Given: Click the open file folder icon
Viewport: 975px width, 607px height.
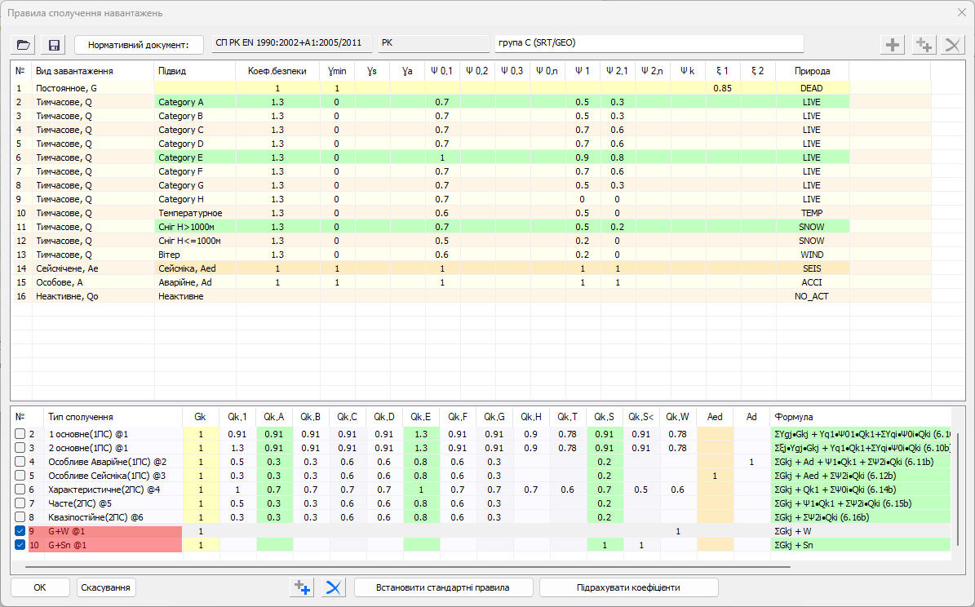Looking at the screenshot, I should click(x=23, y=45).
